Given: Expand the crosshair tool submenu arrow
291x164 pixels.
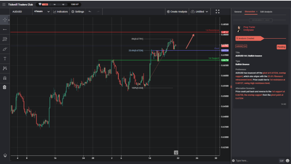Looking at the screenshot, I should (9, 20).
